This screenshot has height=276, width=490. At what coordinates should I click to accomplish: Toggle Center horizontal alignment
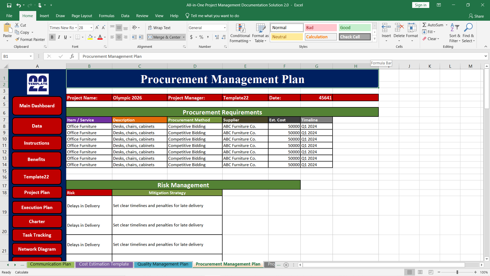(119, 37)
